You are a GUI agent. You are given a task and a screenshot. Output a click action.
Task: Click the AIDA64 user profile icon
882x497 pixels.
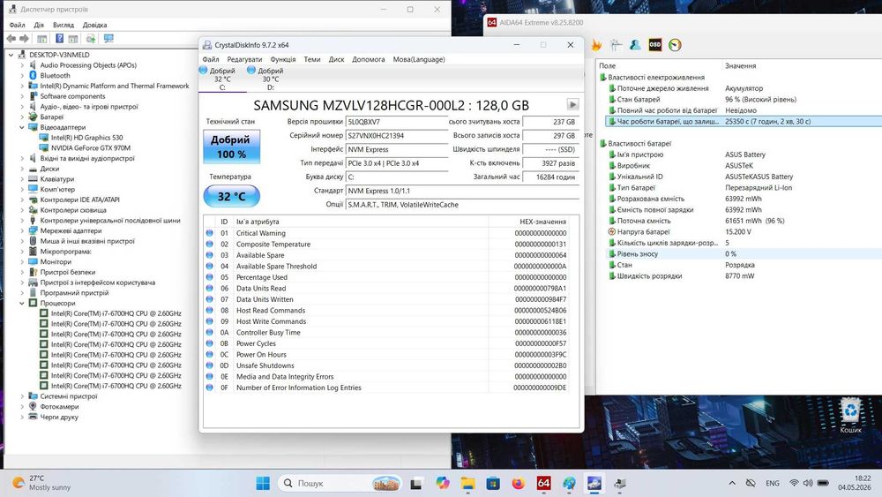pyautogui.click(x=635, y=45)
